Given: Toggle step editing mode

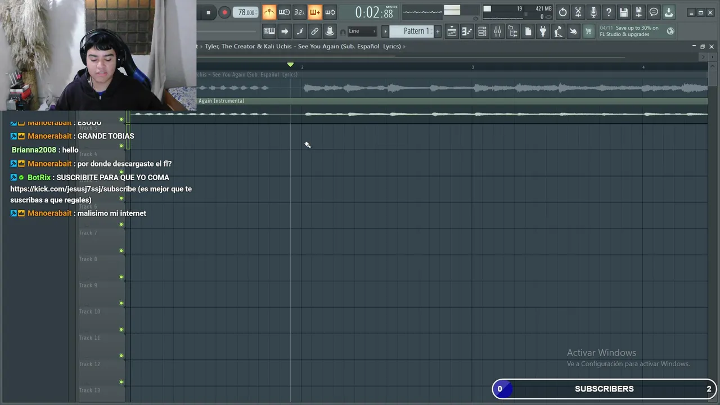Looking at the screenshot, I should [300, 31].
